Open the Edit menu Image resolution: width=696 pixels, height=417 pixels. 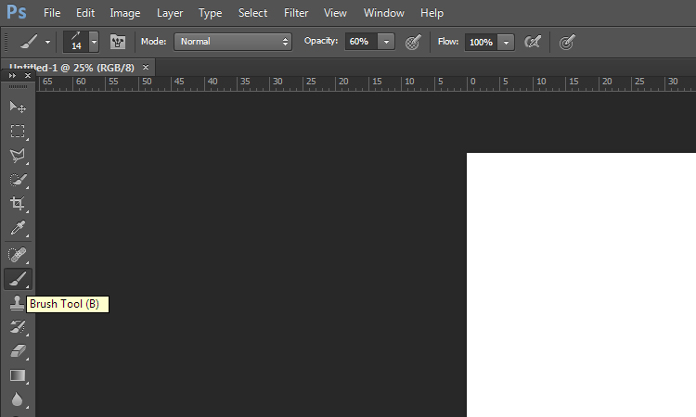pos(85,13)
